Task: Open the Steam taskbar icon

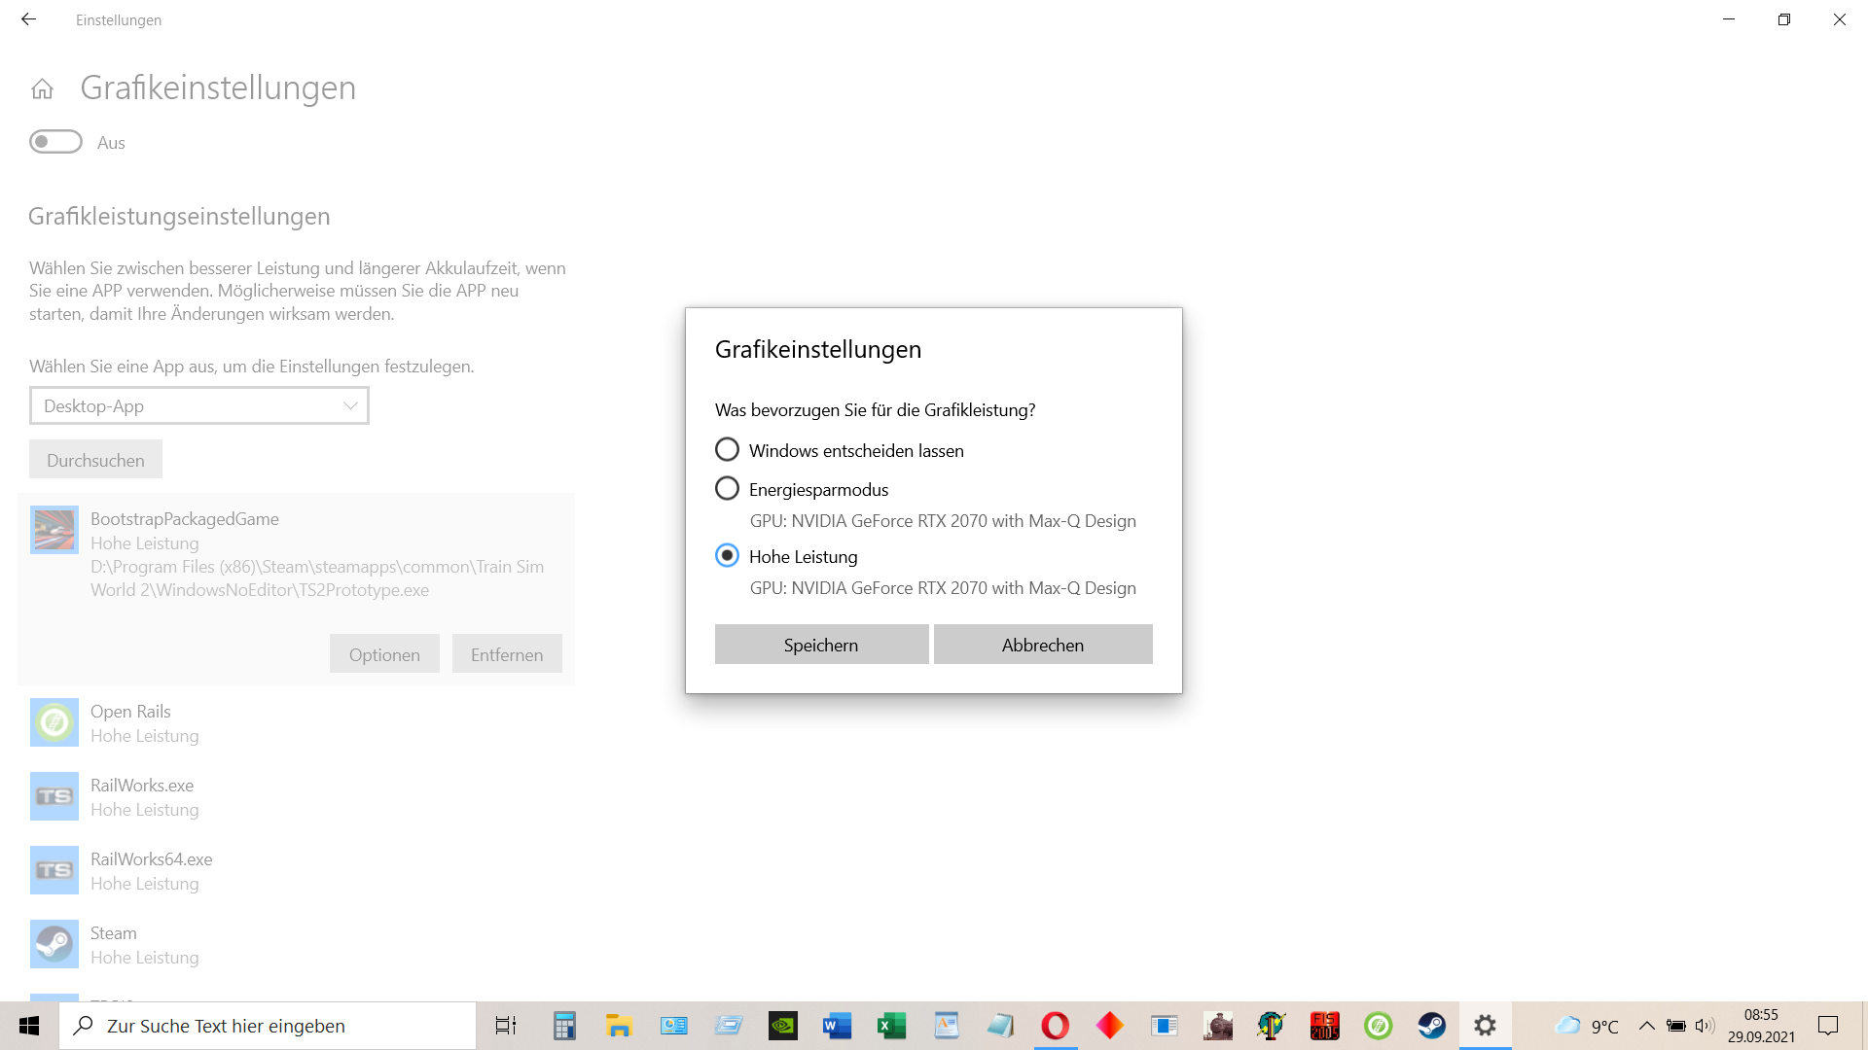Action: [x=1431, y=1026]
